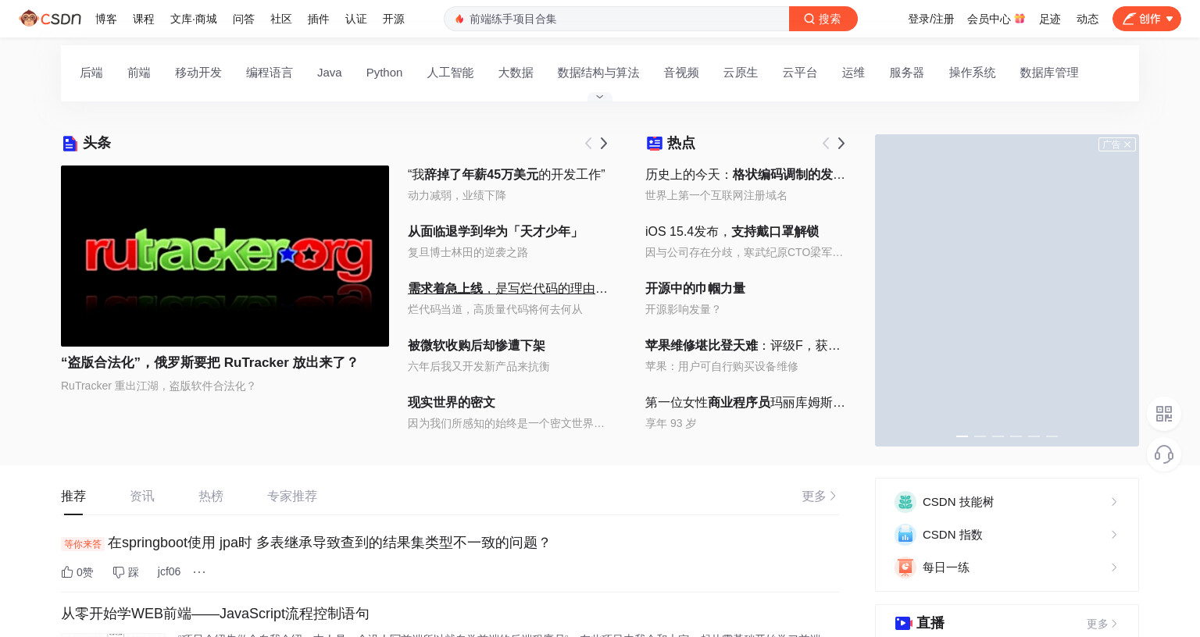Image resolution: width=1200 pixels, height=637 pixels.
Task: Click 头条 section icon
Action: [70, 143]
